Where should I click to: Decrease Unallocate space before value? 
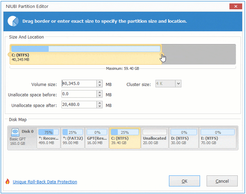pyautogui.click(x=100, y=96)
